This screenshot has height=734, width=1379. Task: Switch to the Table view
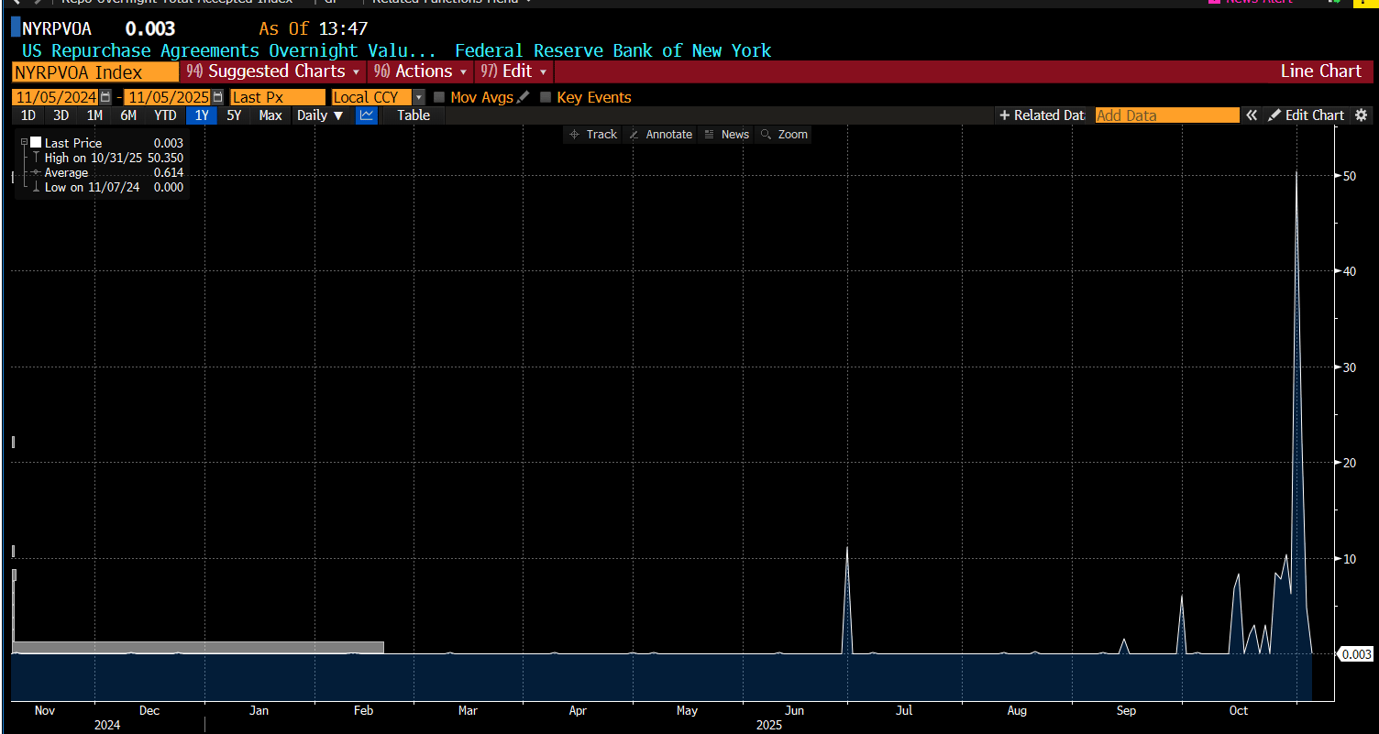coord(414,115)
